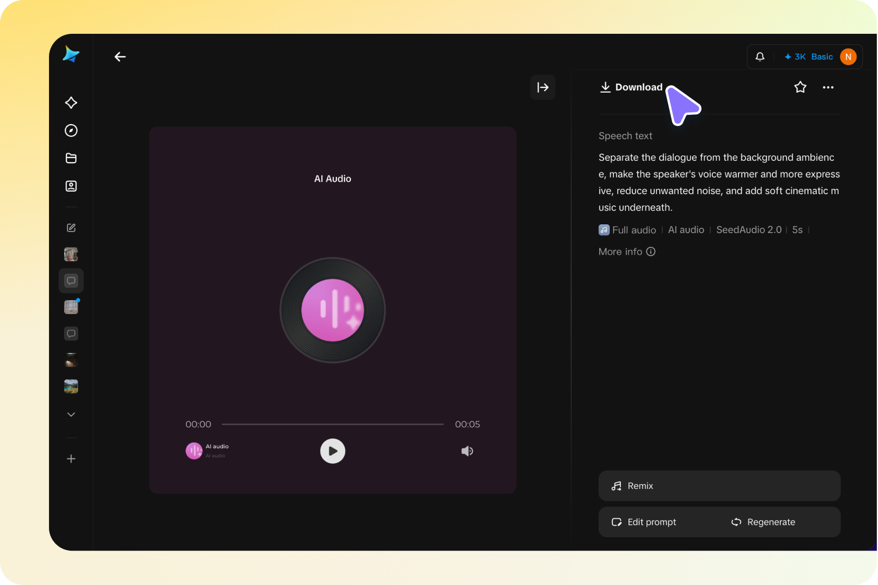
Task: Open the landscape thumbnail in sidebar
Action: tap(71, 386)
